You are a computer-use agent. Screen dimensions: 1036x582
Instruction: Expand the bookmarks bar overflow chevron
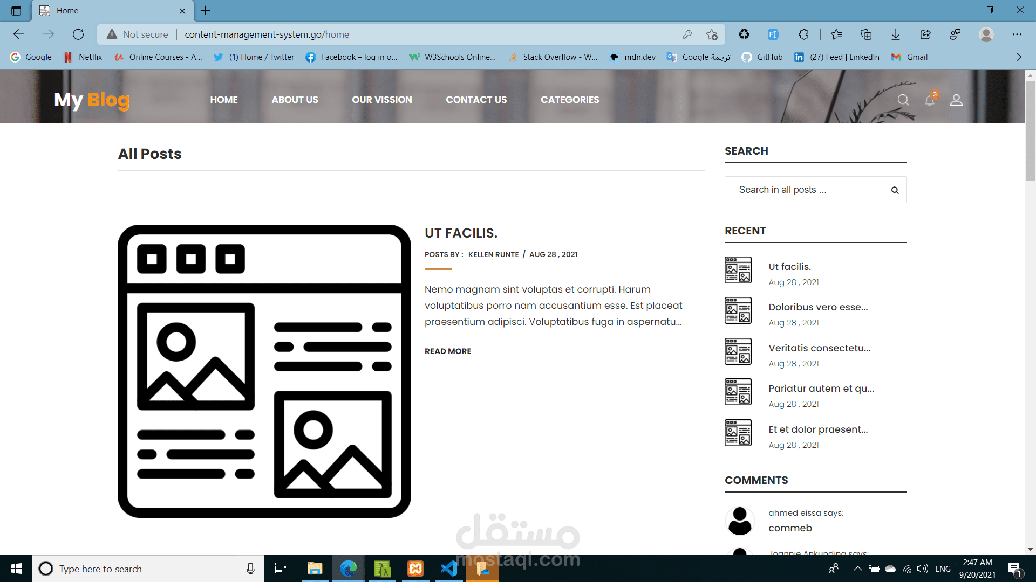[x=1019, y=57]
